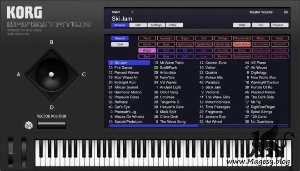Toggle the Piano category filter
The height and width of the screenshot is (171, 300).
[x=147, y=39]
